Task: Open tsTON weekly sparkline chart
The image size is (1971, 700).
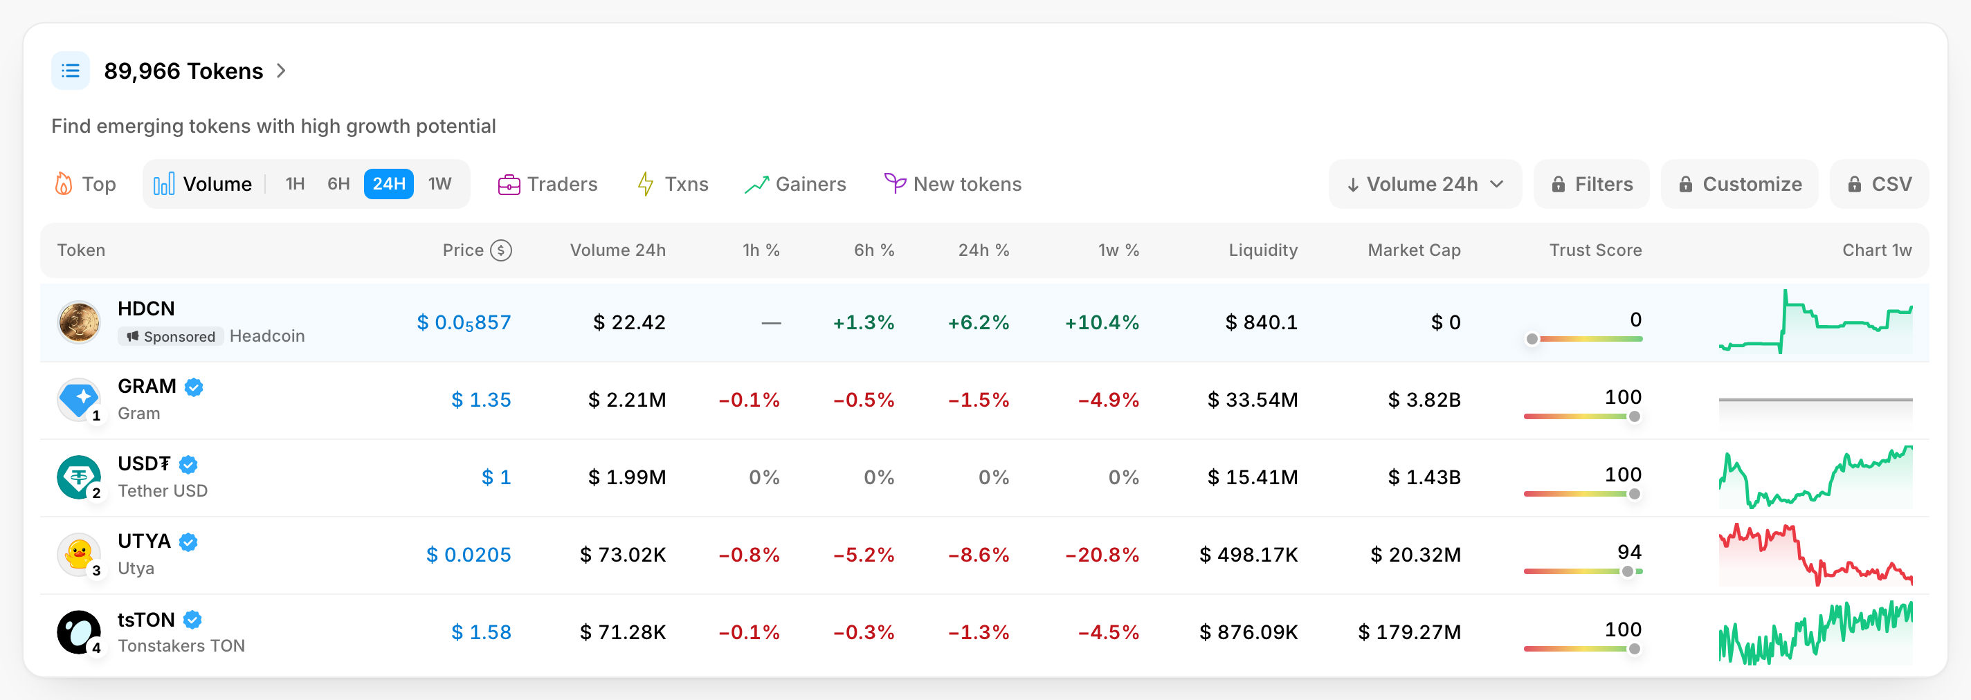Action: 1816,632
